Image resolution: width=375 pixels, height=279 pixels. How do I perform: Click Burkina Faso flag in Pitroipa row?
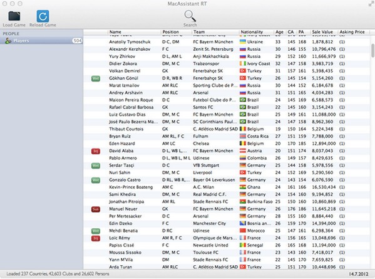click(x=243, y=201)
